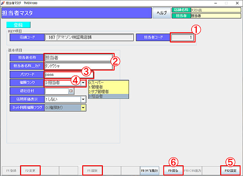This screenshot has height=176, width=243.
Task: Click the 権限ランク label
Action: [x=27, y=83]
